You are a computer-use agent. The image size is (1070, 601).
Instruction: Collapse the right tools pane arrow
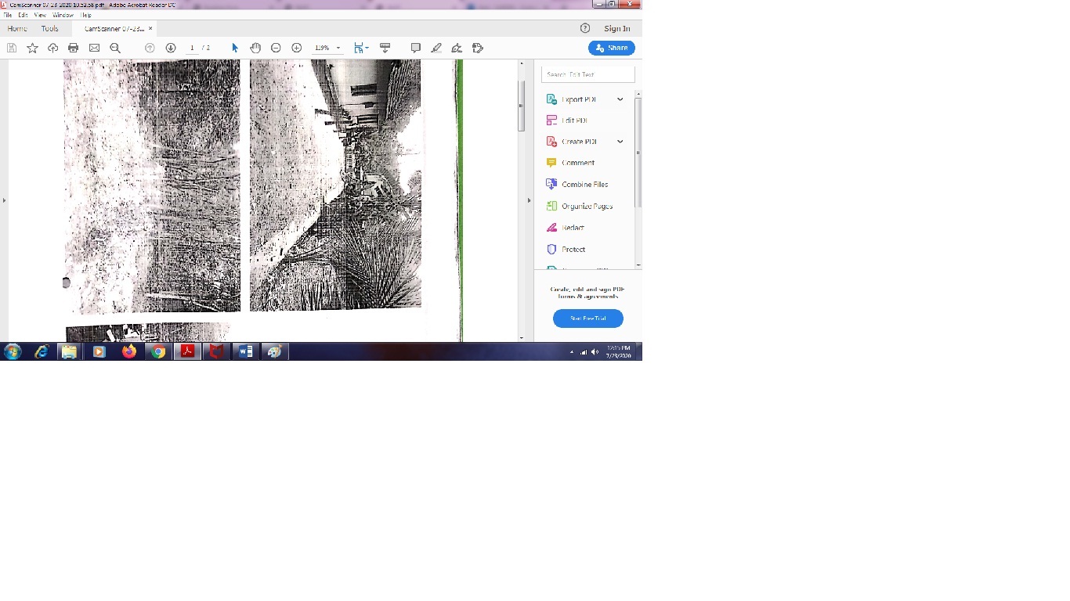(x=529, y=200)
